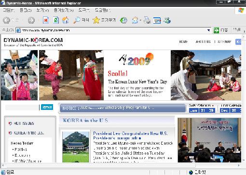Click Solar Calendar Jan month box
The image size is (246, 175).
[193, 110]
